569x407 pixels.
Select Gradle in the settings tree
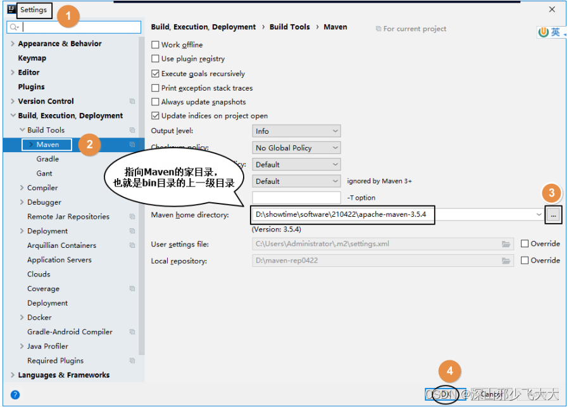coord(47,158)
